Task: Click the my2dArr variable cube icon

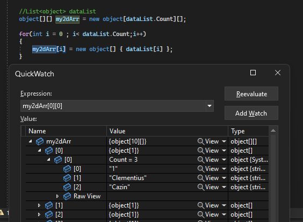Action: (x=40, y=141)
